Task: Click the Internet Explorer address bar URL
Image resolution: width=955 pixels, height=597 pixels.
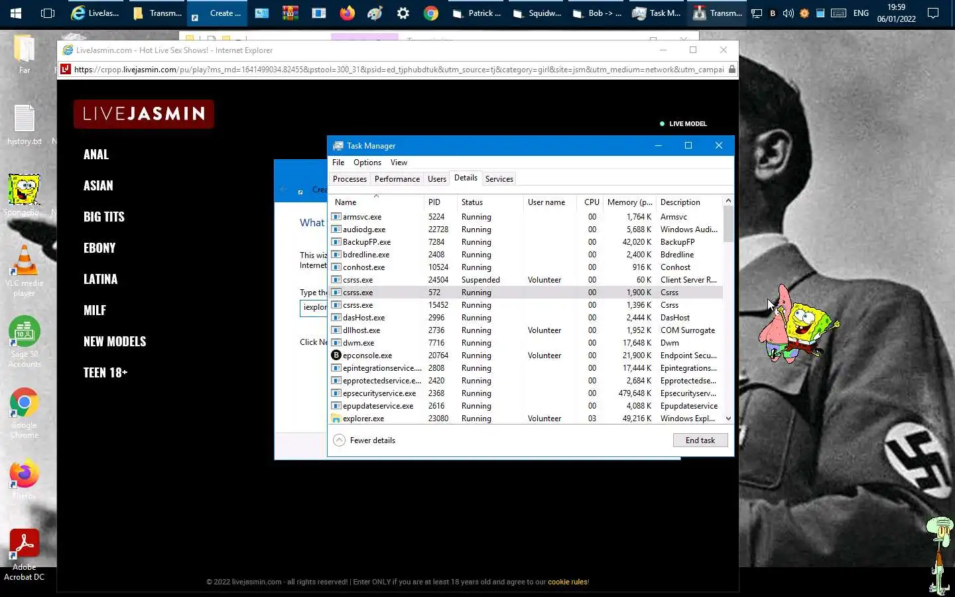Action: tap(399, 69)
